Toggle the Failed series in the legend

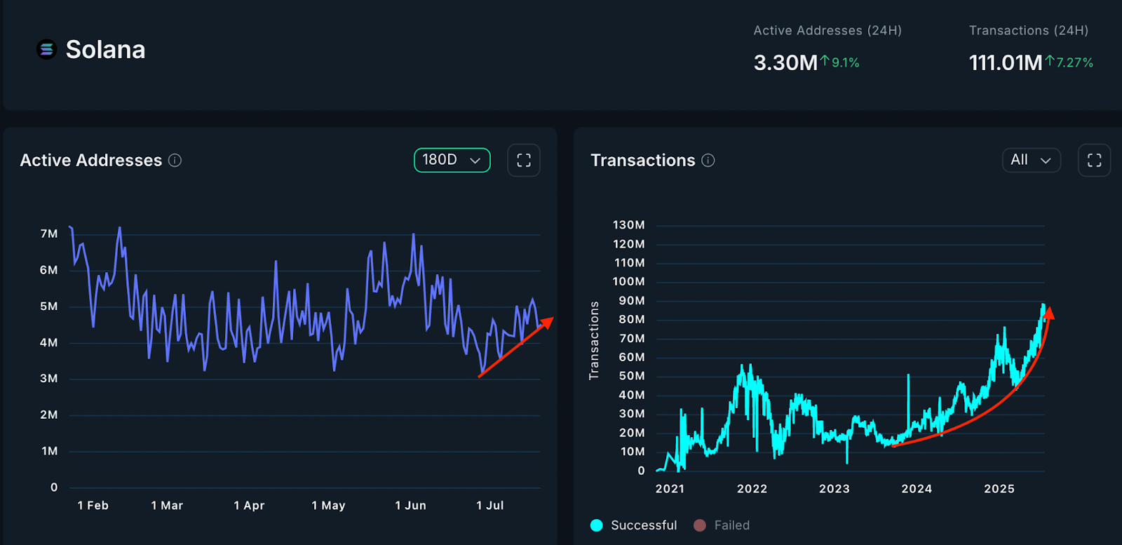point(731,525)
